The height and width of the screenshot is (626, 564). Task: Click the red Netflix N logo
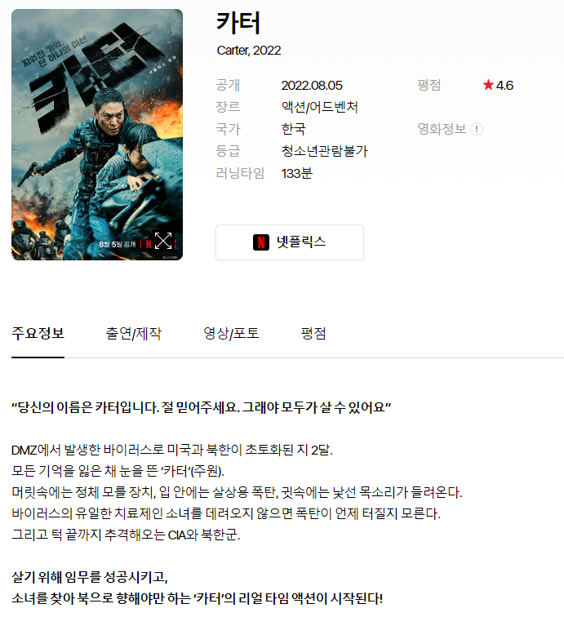coord(261,242)
